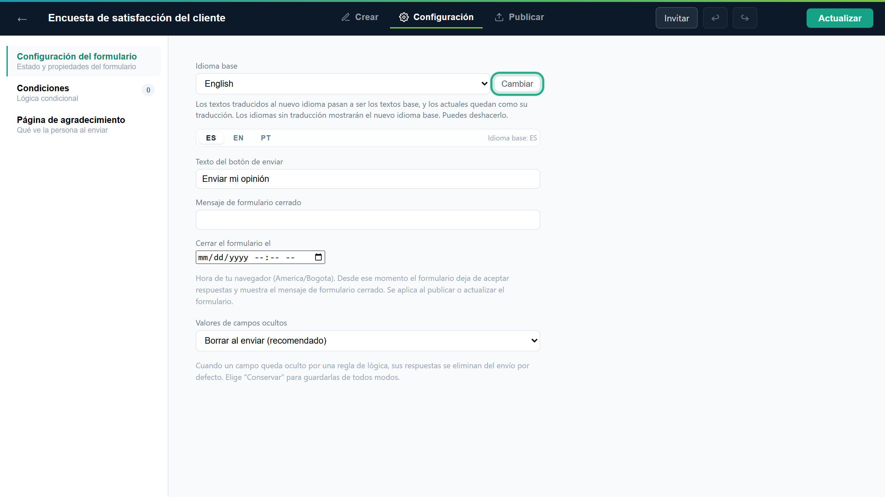Open the calendar picker in the close date field
Viewport: 885px width, 497px height.
(x=318, y=257)
